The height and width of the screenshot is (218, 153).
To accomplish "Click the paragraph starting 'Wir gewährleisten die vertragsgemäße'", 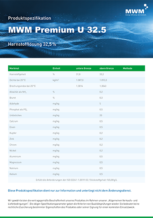I will 73,204.
